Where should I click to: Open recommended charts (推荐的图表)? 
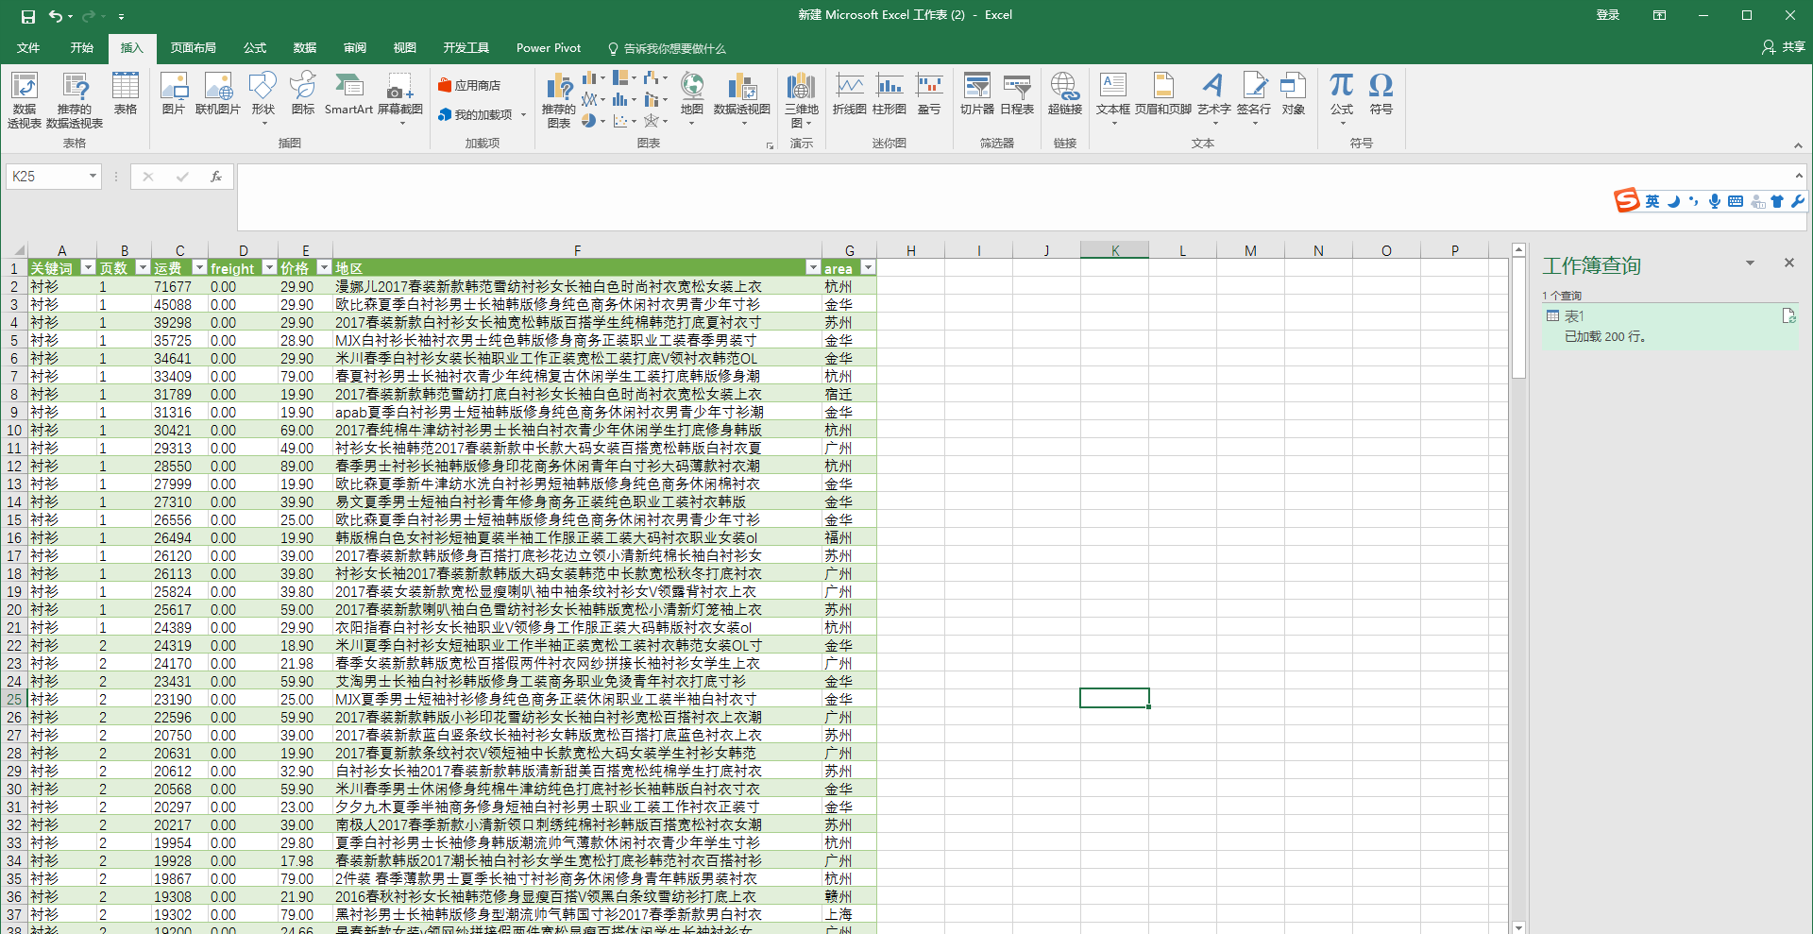tap(559, 100)
